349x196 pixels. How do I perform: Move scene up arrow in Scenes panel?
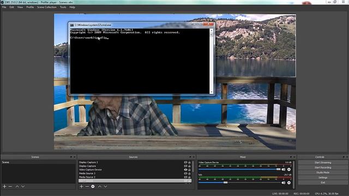pos(17,186)
